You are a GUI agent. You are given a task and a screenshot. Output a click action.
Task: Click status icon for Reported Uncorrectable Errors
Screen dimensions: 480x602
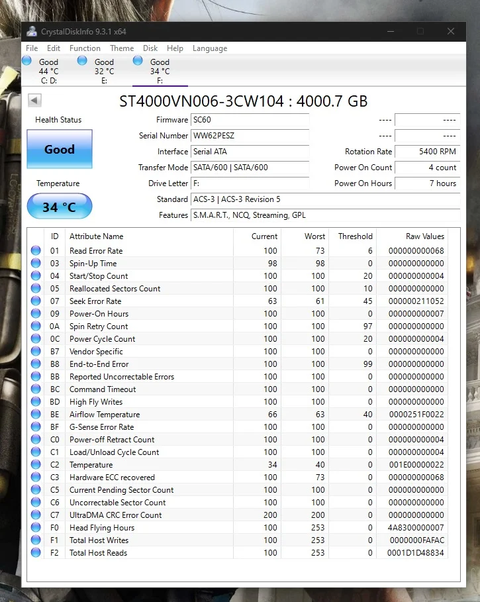point(36,377)
